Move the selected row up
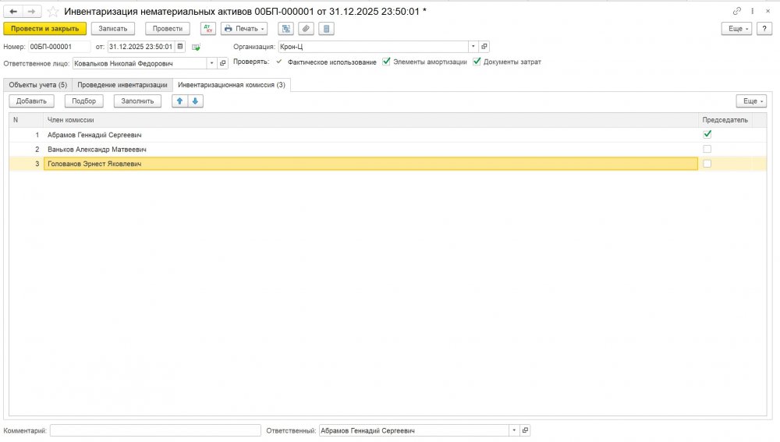 coord(179,101)
